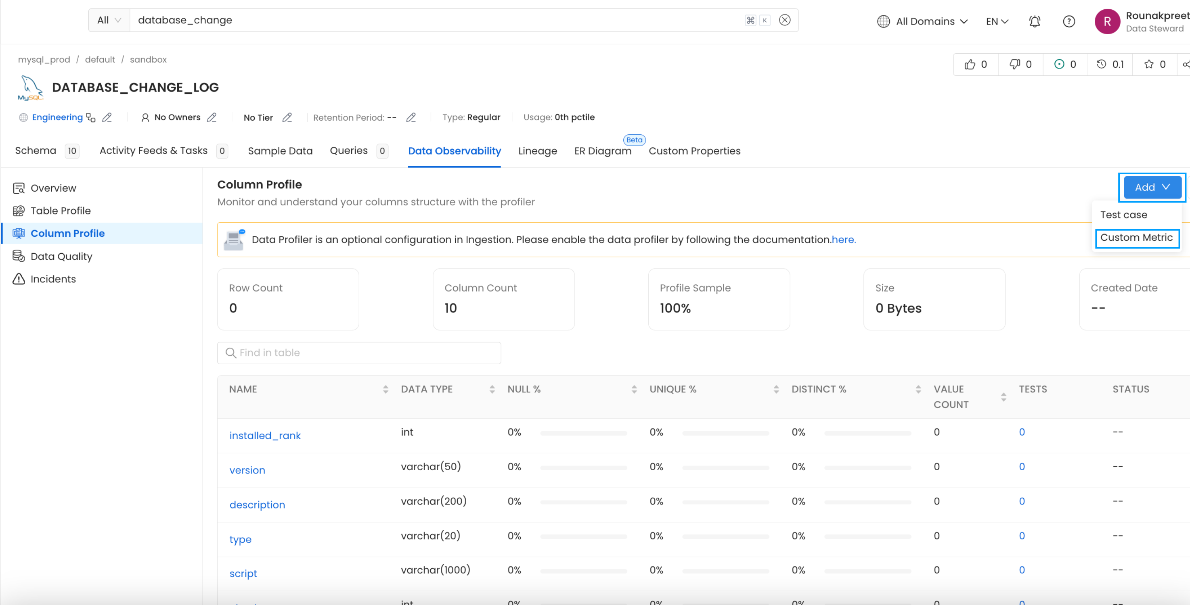Open version history 0.1 icon
The width and height of the screenshot is (1190, 605).
coord(1102,64)
